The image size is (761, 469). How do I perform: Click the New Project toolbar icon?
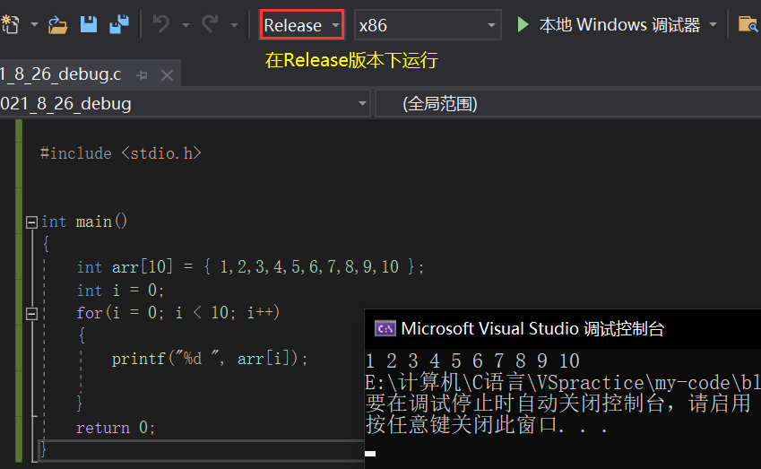pos(10,24)
